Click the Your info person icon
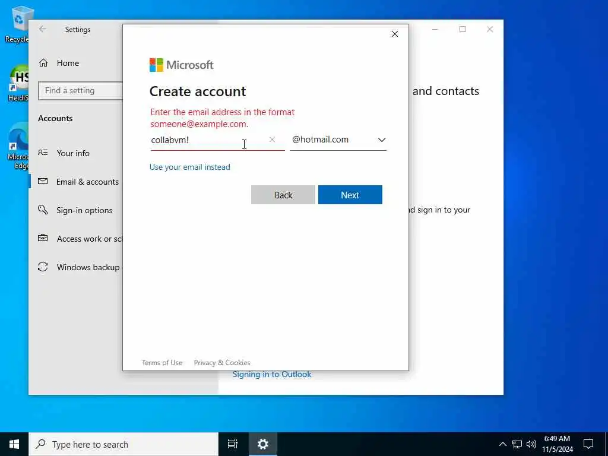 pyautogui.click(x=43, y=153)
